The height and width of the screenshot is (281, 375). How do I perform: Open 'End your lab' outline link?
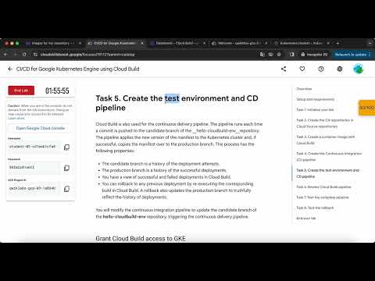click(306, 218)
